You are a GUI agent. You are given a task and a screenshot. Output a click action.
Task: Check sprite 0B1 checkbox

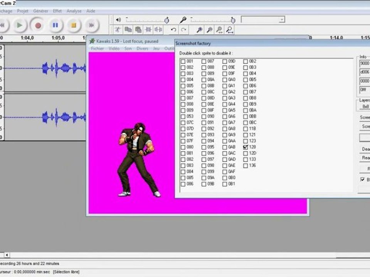[x=224, y=184]
